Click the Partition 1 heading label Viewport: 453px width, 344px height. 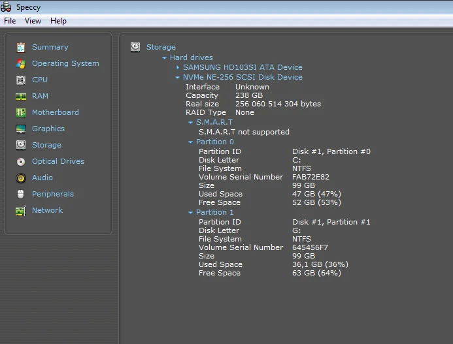point(214,212)
